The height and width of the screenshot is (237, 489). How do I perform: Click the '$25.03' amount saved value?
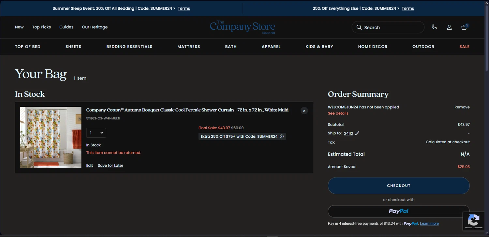464,167
